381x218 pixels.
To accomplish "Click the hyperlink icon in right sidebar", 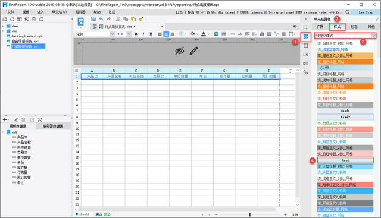I will coord(305,72).
